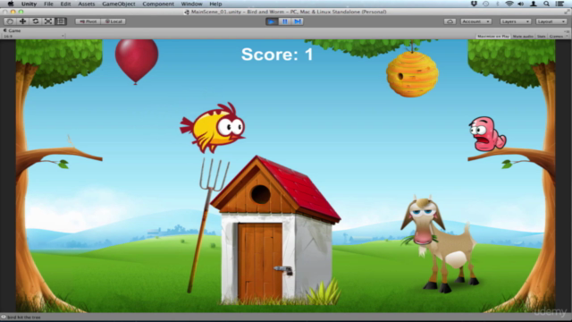Viewport: 572px width, 322px height.
Task: Toggle Maximize on Play
Action: pyautogui.click(x=492, y=36)
